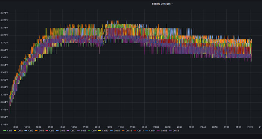Click the 3.376 V y-axis label
The image size is (262, 139).
tap(4, 20)
